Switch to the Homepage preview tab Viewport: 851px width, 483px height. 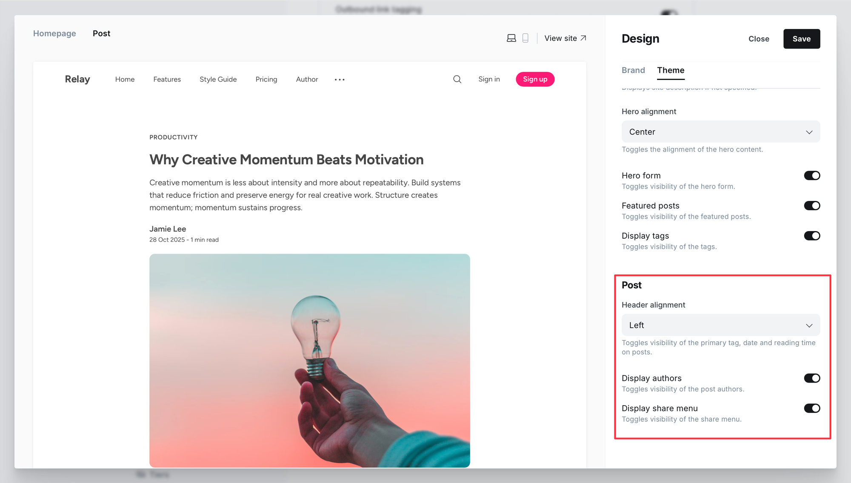[54, 34]
